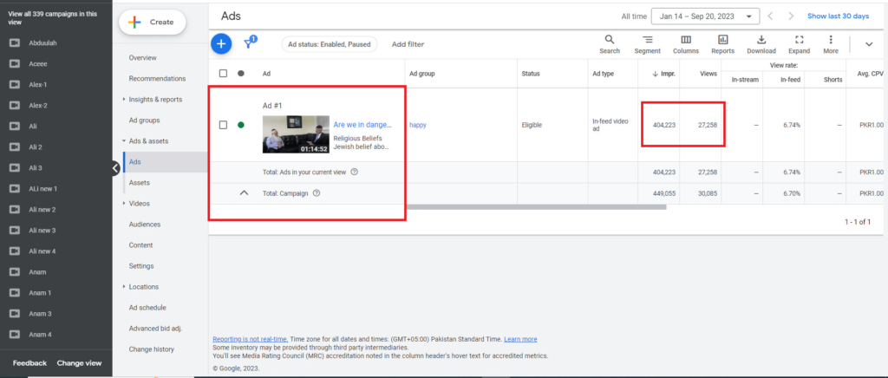The width and height of the screenshot is (888, 378).
Task: Open the date range dropdown
Action: coord(707,16)
